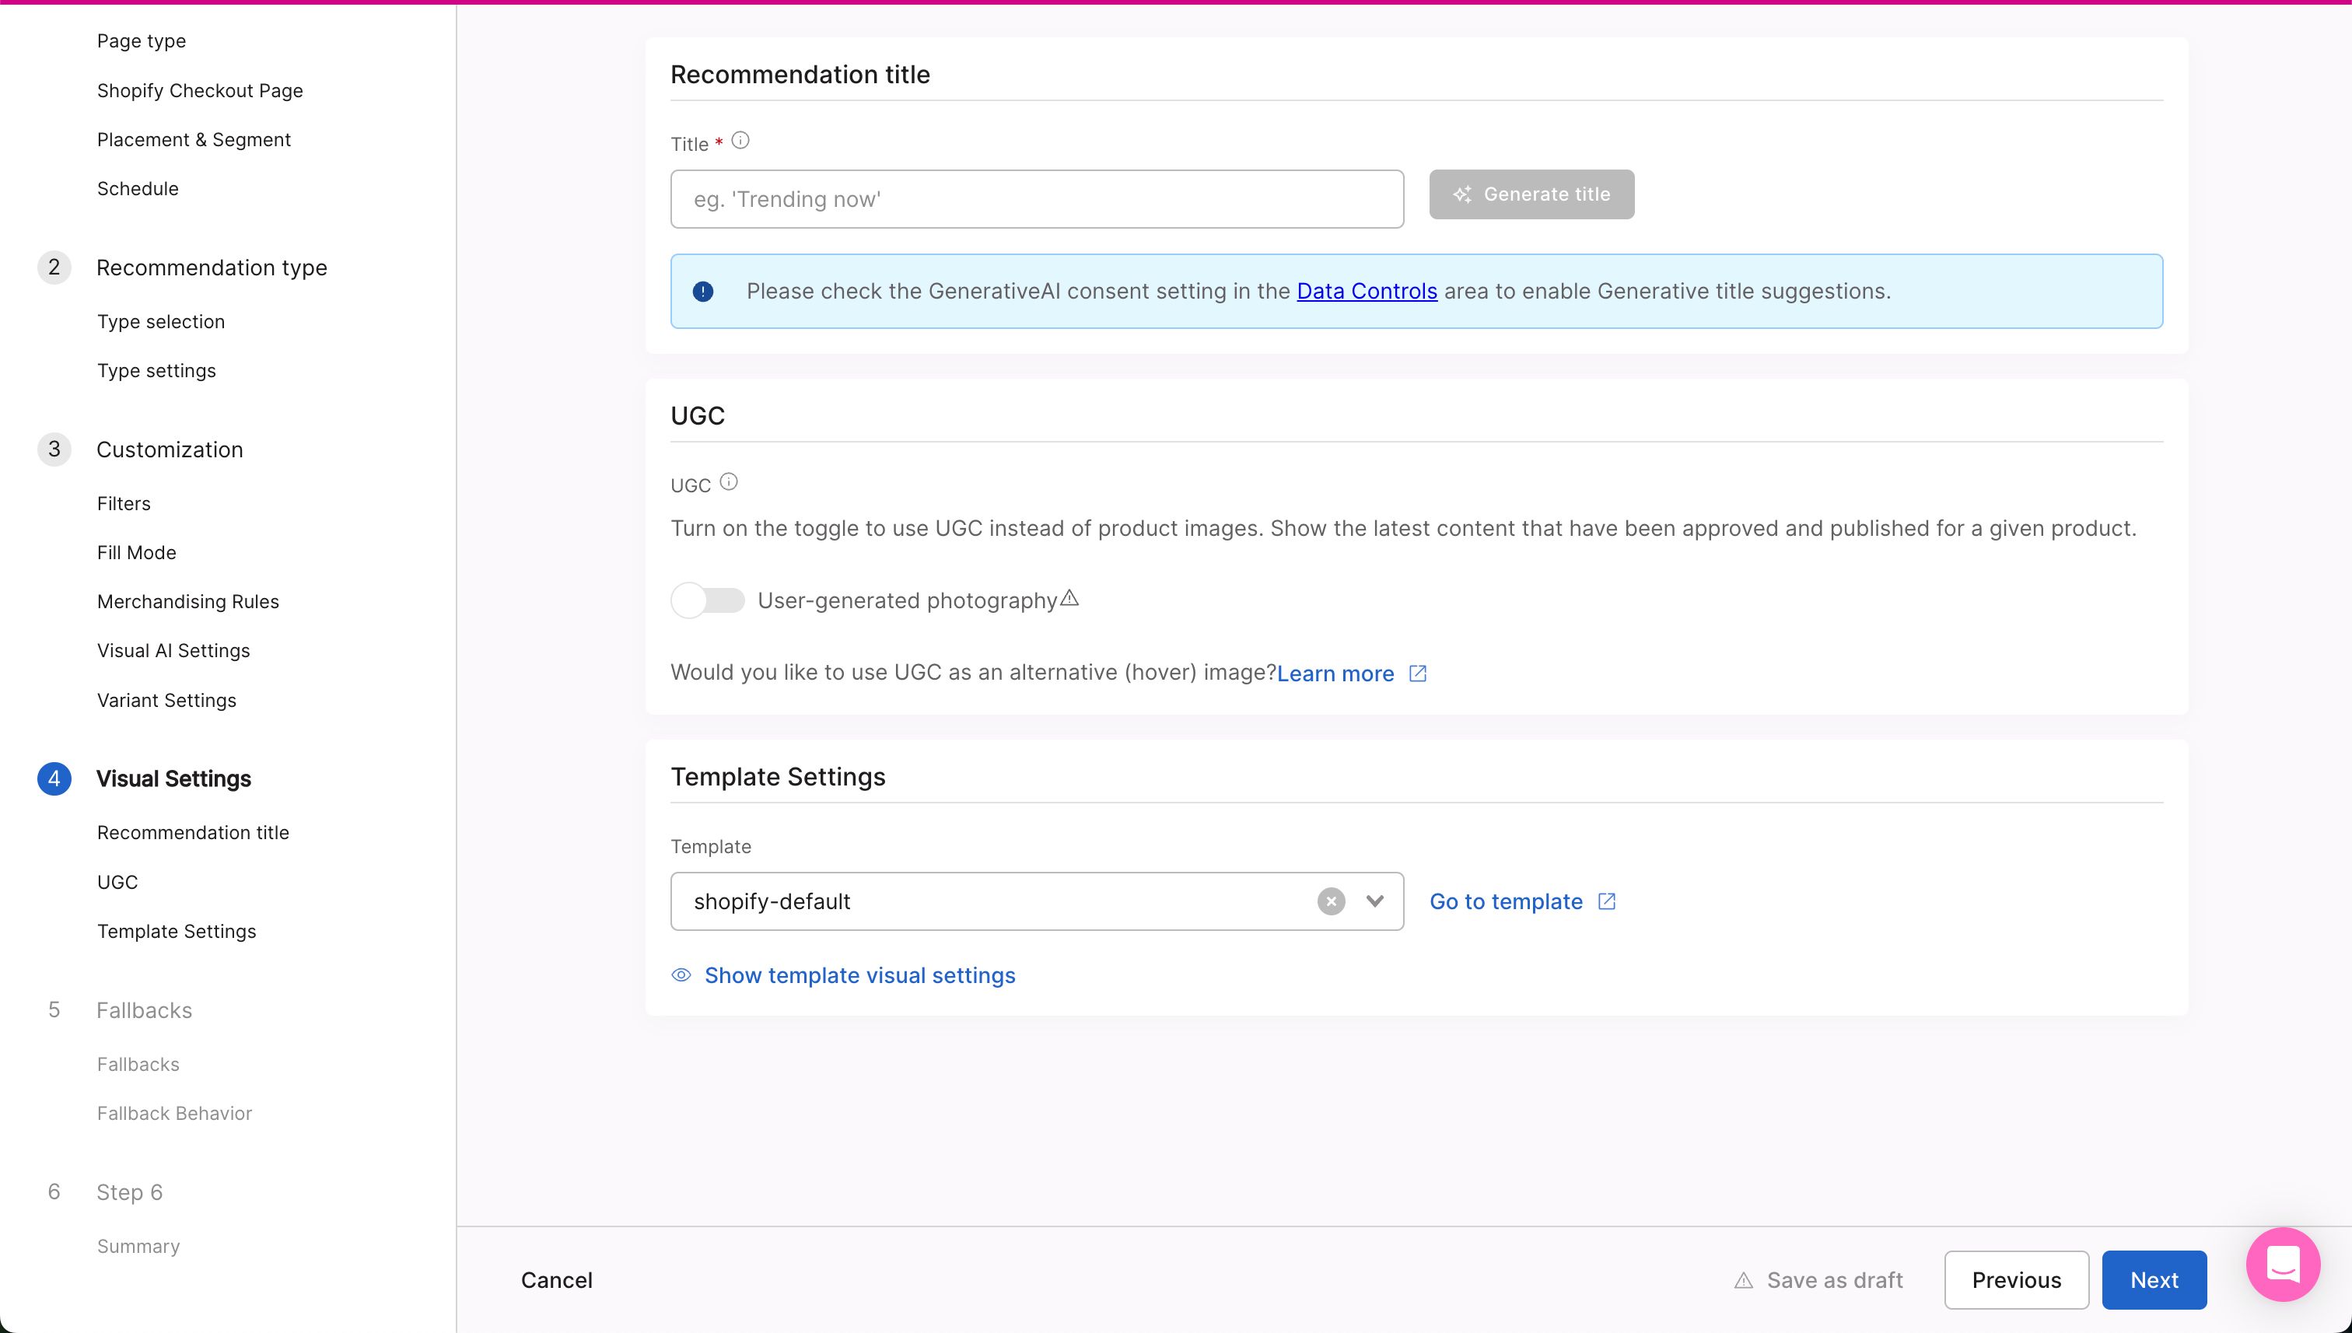Click the warning triangle next to User-generated photography
2352x1333 pixels.
point(1071,597)
